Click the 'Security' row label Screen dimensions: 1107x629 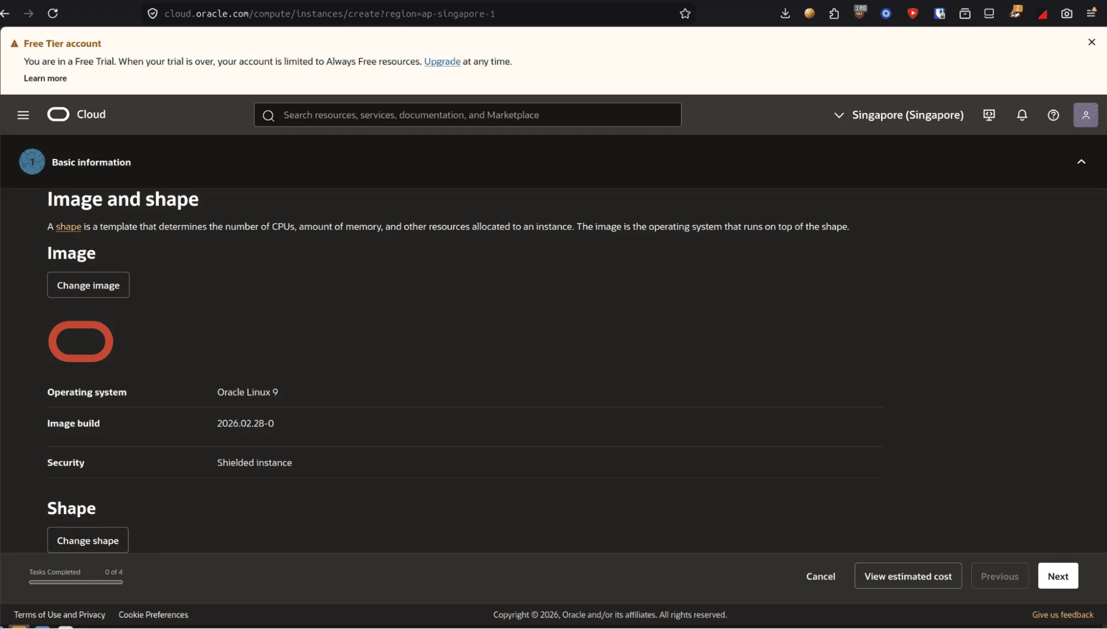66,462
